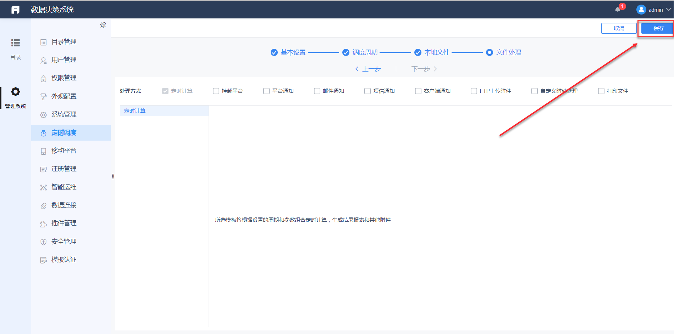Image resolution: width=674 pixels, height=334 pixels.
Task: Click the 安全管理 shield icon
Action: 43,242
